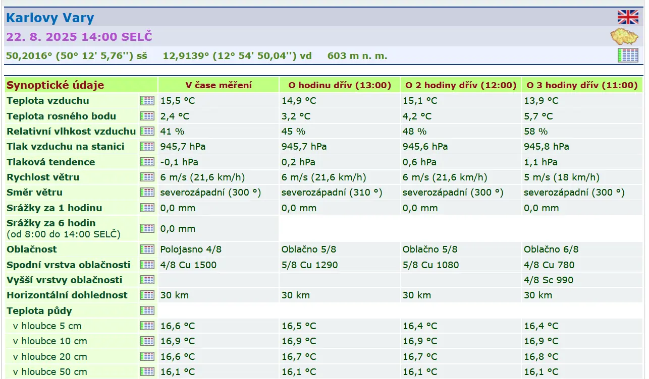This screenshot has width=649, height=379.
Task: Open station data table icon in header
Action: coord(628,55)
